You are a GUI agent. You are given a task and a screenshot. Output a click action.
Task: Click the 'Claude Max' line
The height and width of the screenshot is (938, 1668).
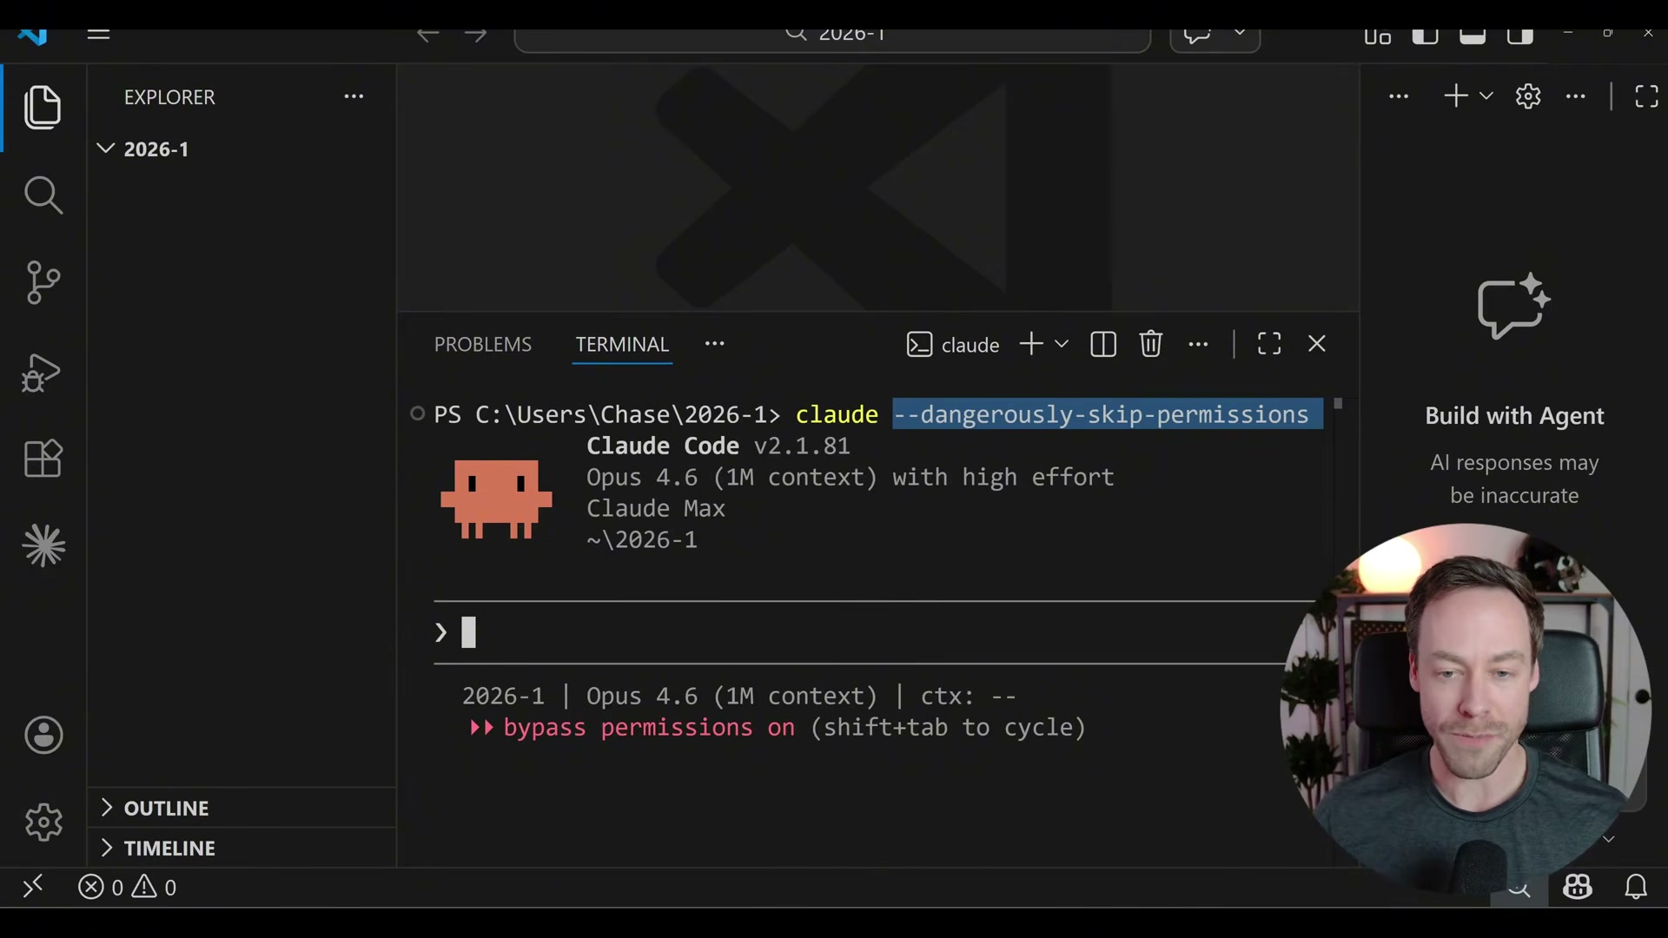655,508
